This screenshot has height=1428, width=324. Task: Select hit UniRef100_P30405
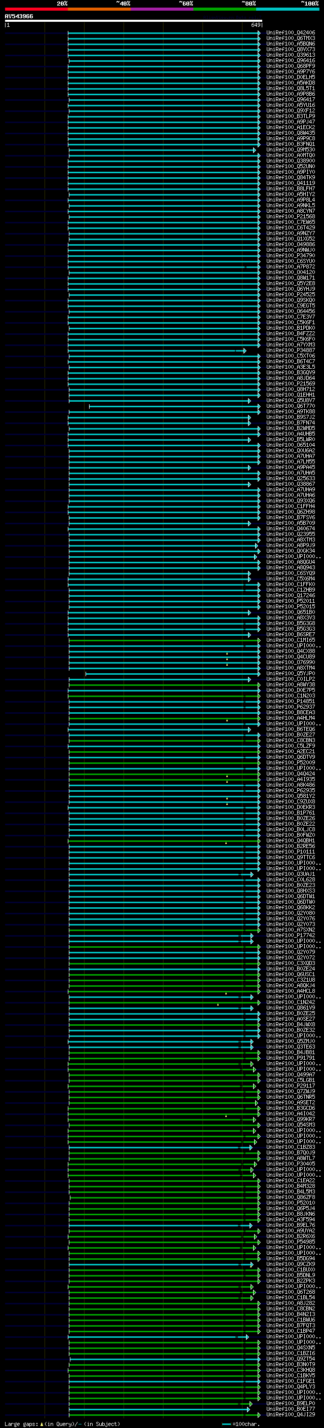click(x=291, y=1164)
